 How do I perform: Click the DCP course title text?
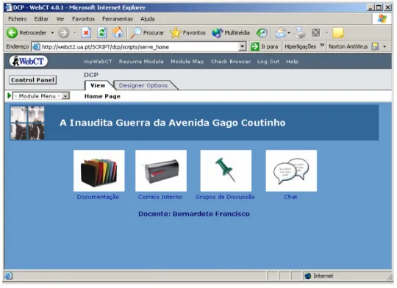91,76
